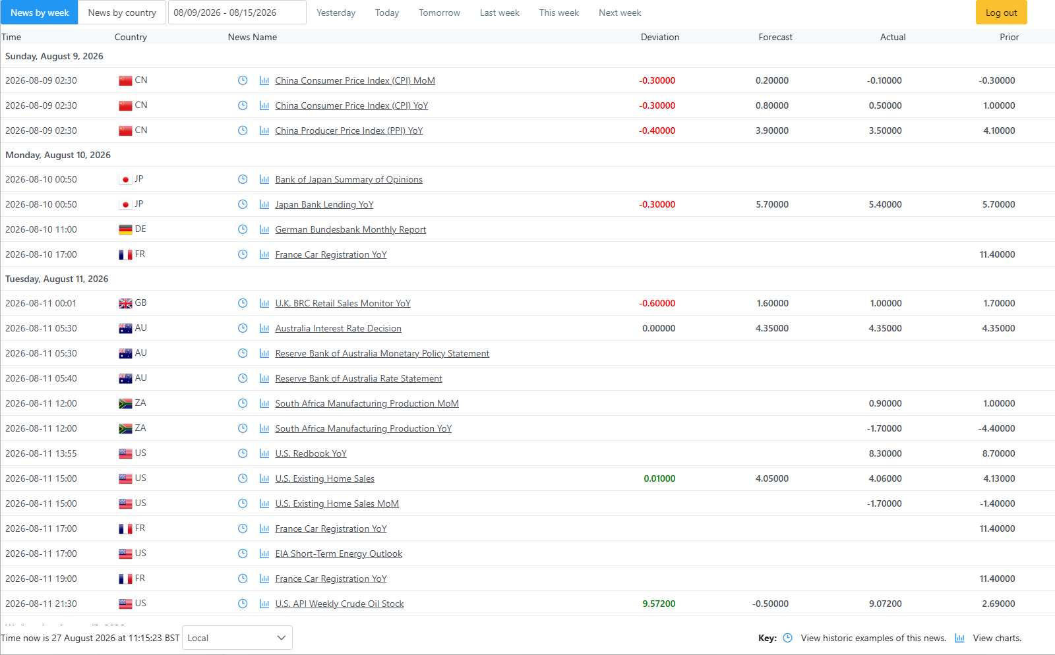This screenshot has width=1055, height=655.
Task: View chart icon for South Africa Manufacturing Production YoY
Action: (264, 428)
